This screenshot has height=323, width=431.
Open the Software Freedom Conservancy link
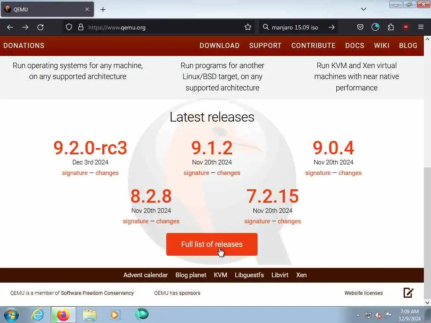(x=97, y=293)
